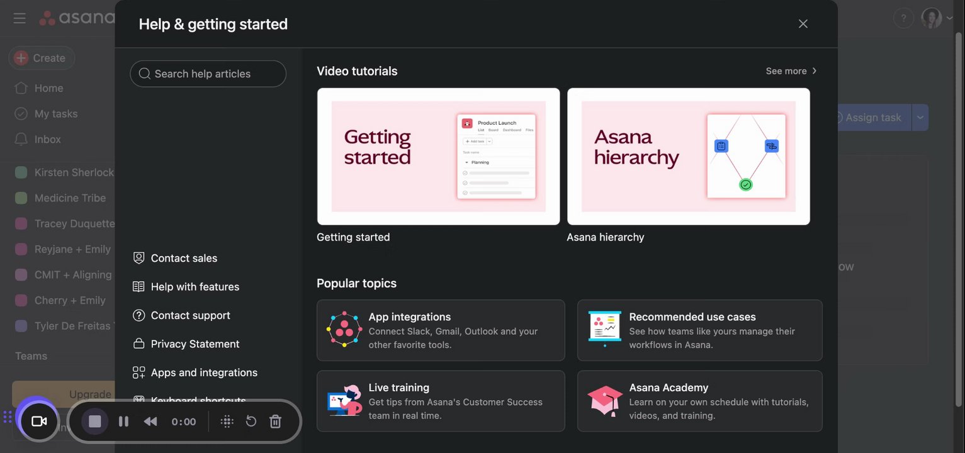Open Help with features

pos(195,287)
